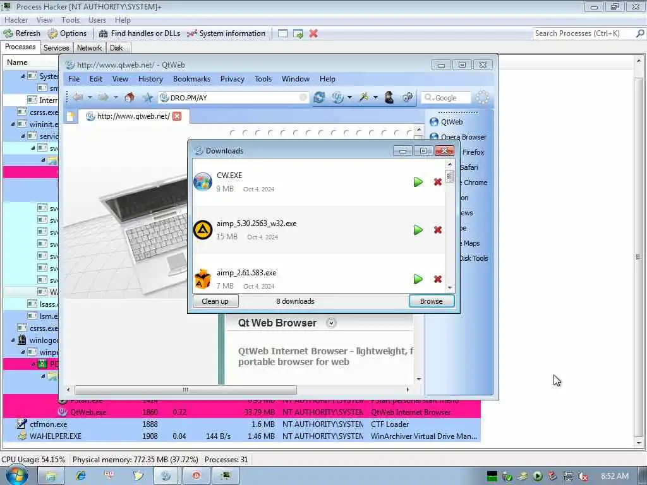The width and height of the screenshot is (647, 485).
Task: Open QtWeb Privacy menu
Action: [232, 79]
